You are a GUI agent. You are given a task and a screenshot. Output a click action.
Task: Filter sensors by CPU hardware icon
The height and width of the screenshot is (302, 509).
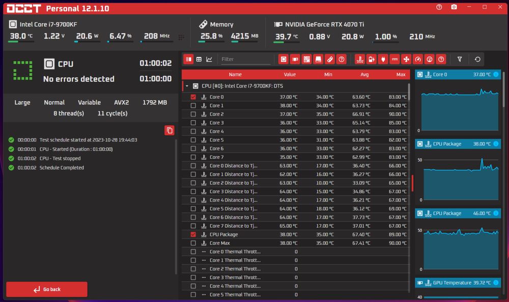tap(284, 59)
